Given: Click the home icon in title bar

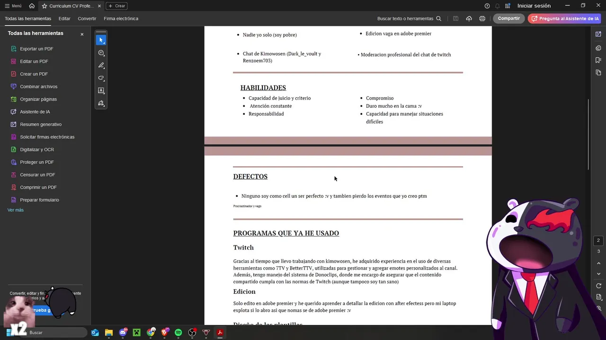Looking at the screenshot, I should pos(32,6).
